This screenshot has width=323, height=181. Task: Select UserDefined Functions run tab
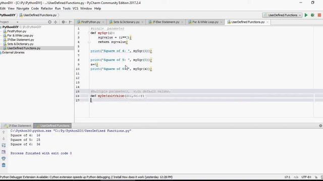click(x=52, y=126)
